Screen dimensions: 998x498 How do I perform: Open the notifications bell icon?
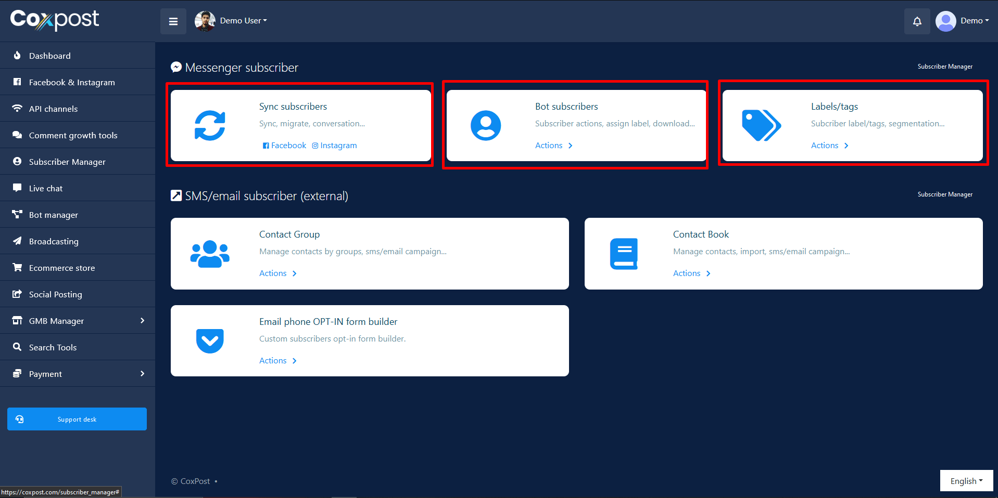click(917, 21)
